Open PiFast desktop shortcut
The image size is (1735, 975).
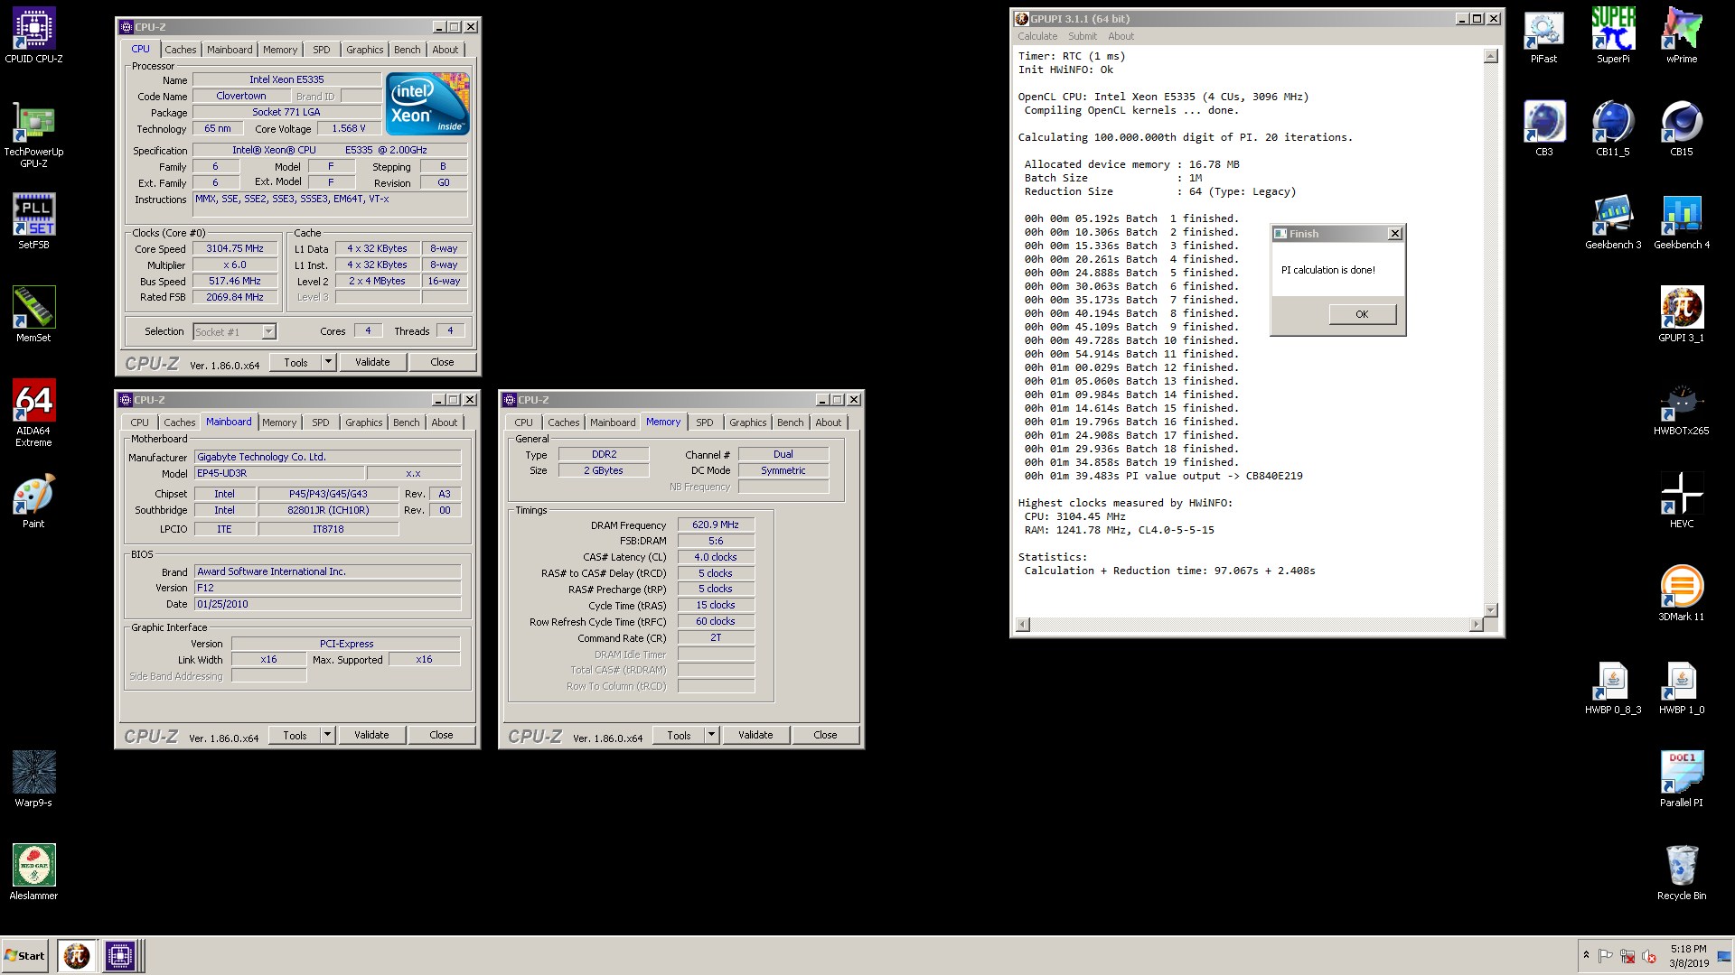[1543, 36]
